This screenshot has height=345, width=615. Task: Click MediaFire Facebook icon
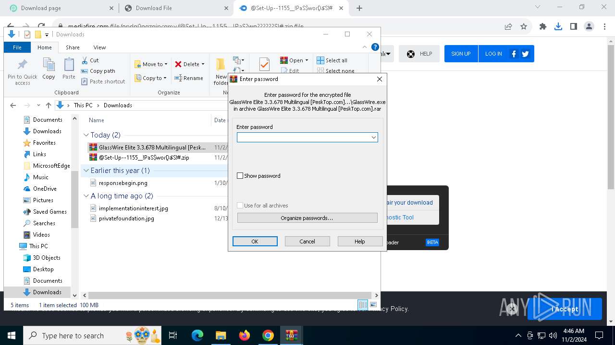(x=514, y=54)
